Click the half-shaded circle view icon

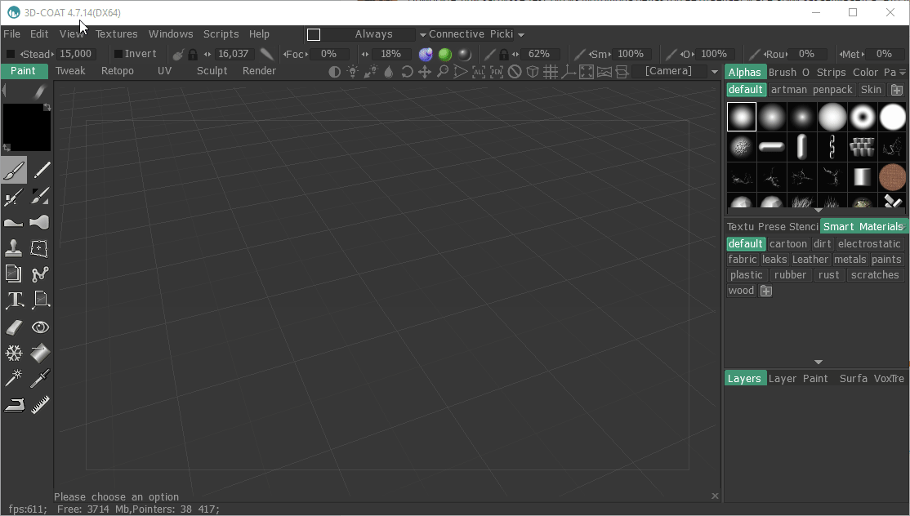pos(334,71)
